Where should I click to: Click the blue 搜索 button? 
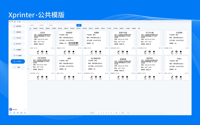coord(79,25)
